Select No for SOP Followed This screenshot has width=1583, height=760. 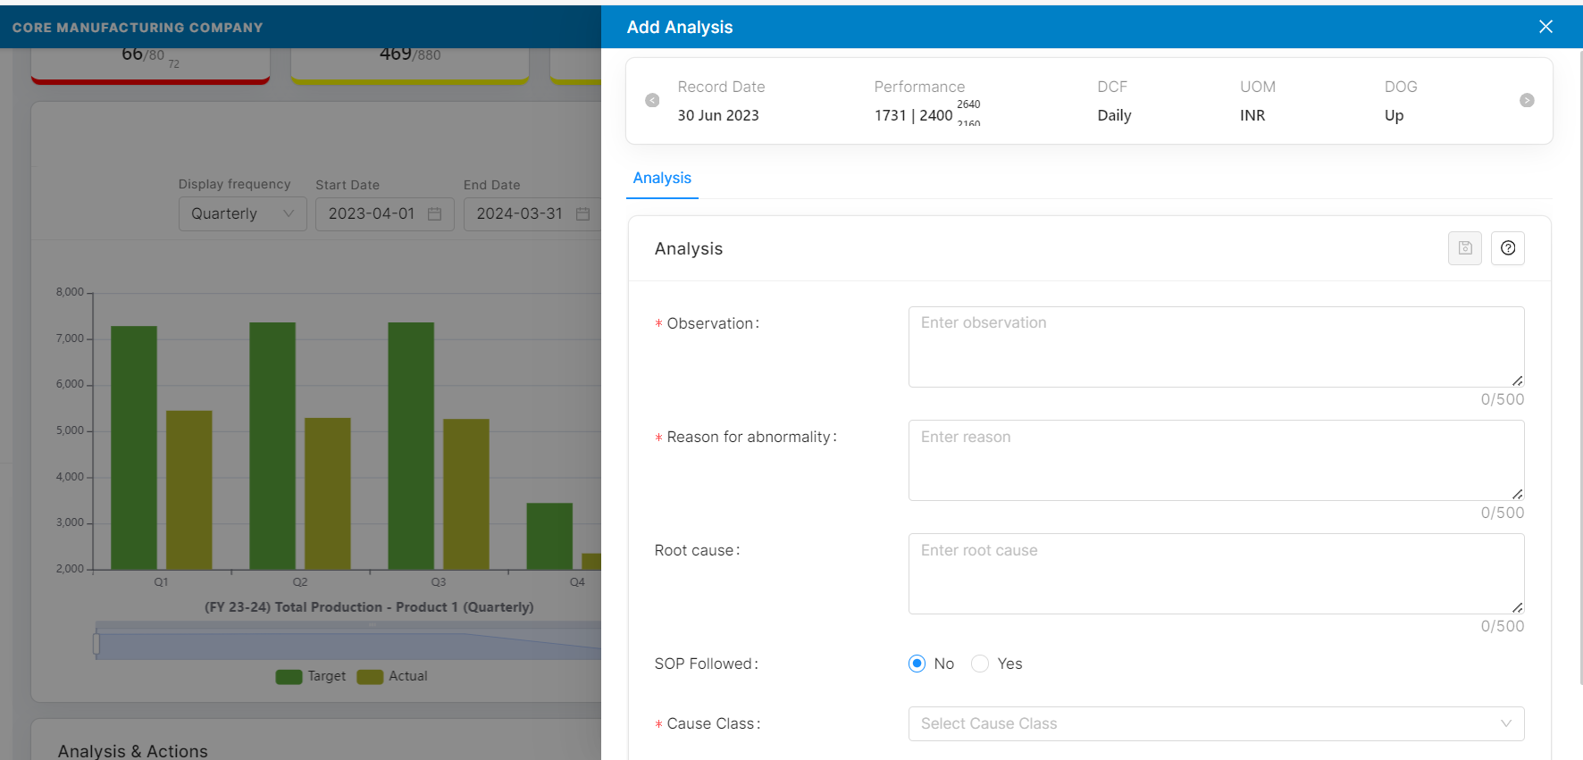point(917,664)
